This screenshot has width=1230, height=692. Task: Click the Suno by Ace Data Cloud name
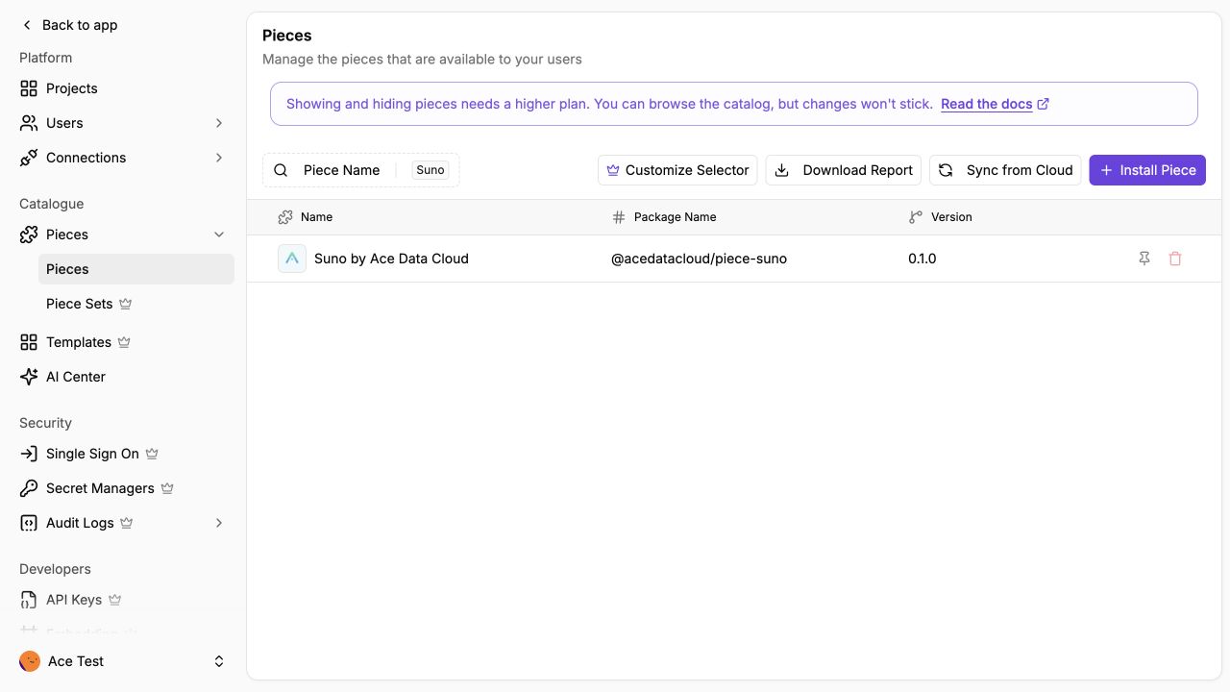click(x=391, y=259)
